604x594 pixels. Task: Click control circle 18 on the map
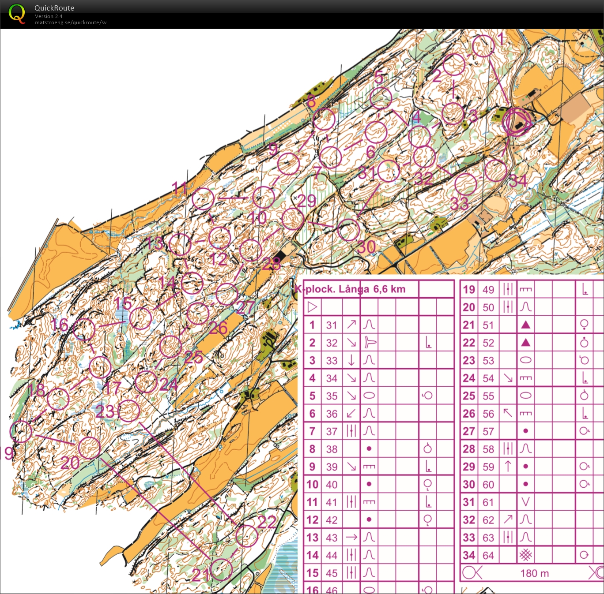pyautogui.click(x=58, y=399)
